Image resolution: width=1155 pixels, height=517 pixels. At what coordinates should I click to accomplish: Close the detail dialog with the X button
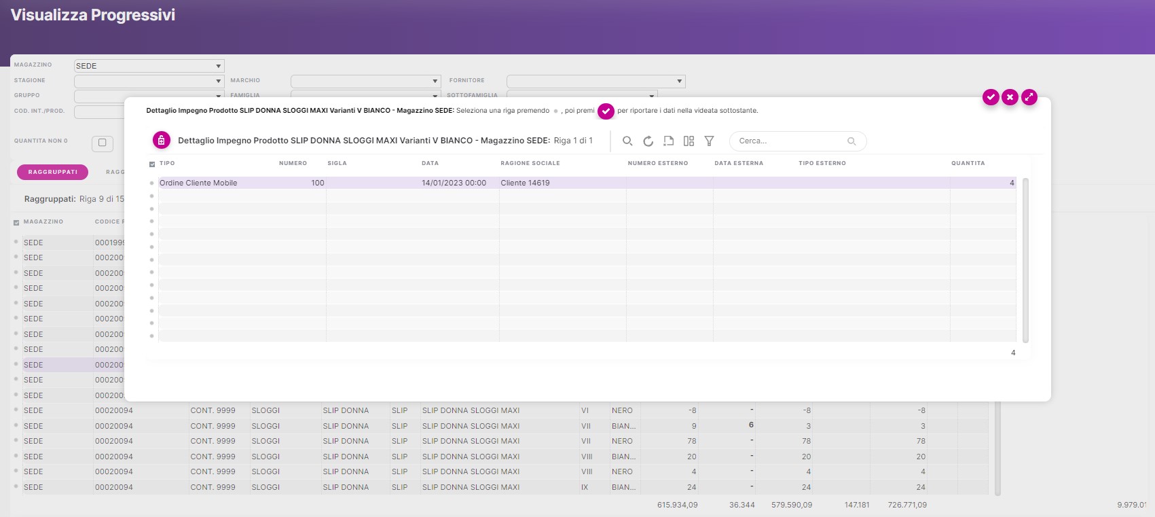[x=1010, y=97]
